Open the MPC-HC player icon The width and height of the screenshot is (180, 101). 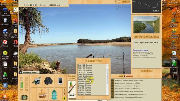[15, 54]
